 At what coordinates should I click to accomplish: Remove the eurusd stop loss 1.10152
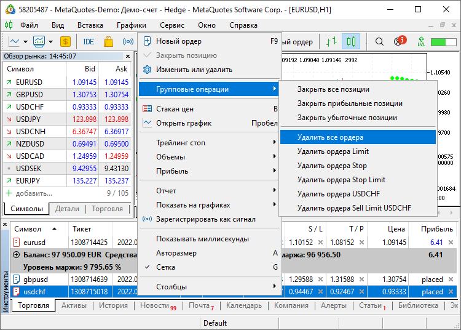[x=320, y=243]
